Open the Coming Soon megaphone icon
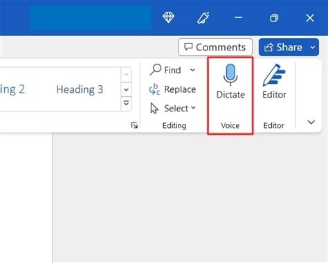328x263 pixels. (x=203, y=17)
